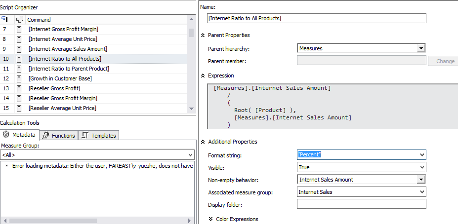
Task: Click calculator icon for Reseller Gross Profit Margin
Action: [x=19, y=98]
